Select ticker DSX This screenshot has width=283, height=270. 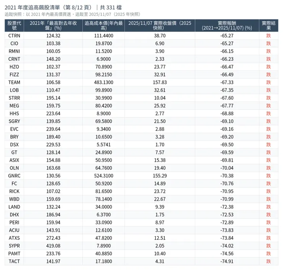click(14, 145)
